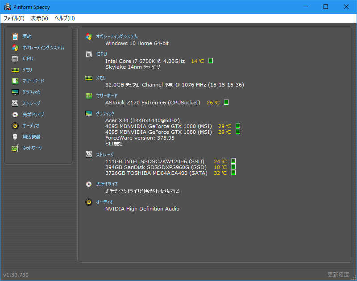Click text ForceWare version: 375.95

[x=140, y=138]
